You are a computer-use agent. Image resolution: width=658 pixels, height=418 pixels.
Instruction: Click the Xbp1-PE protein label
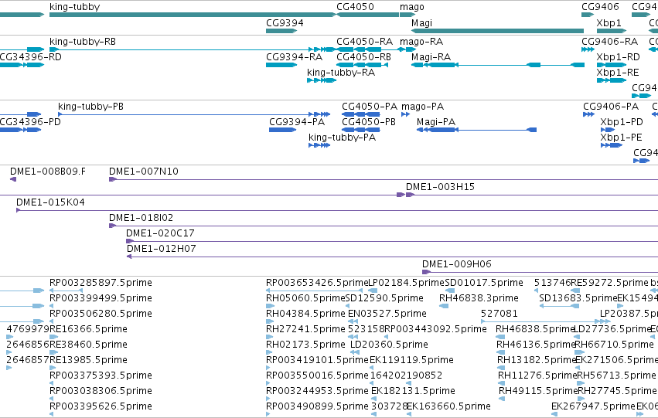click(x=621, y=138)
